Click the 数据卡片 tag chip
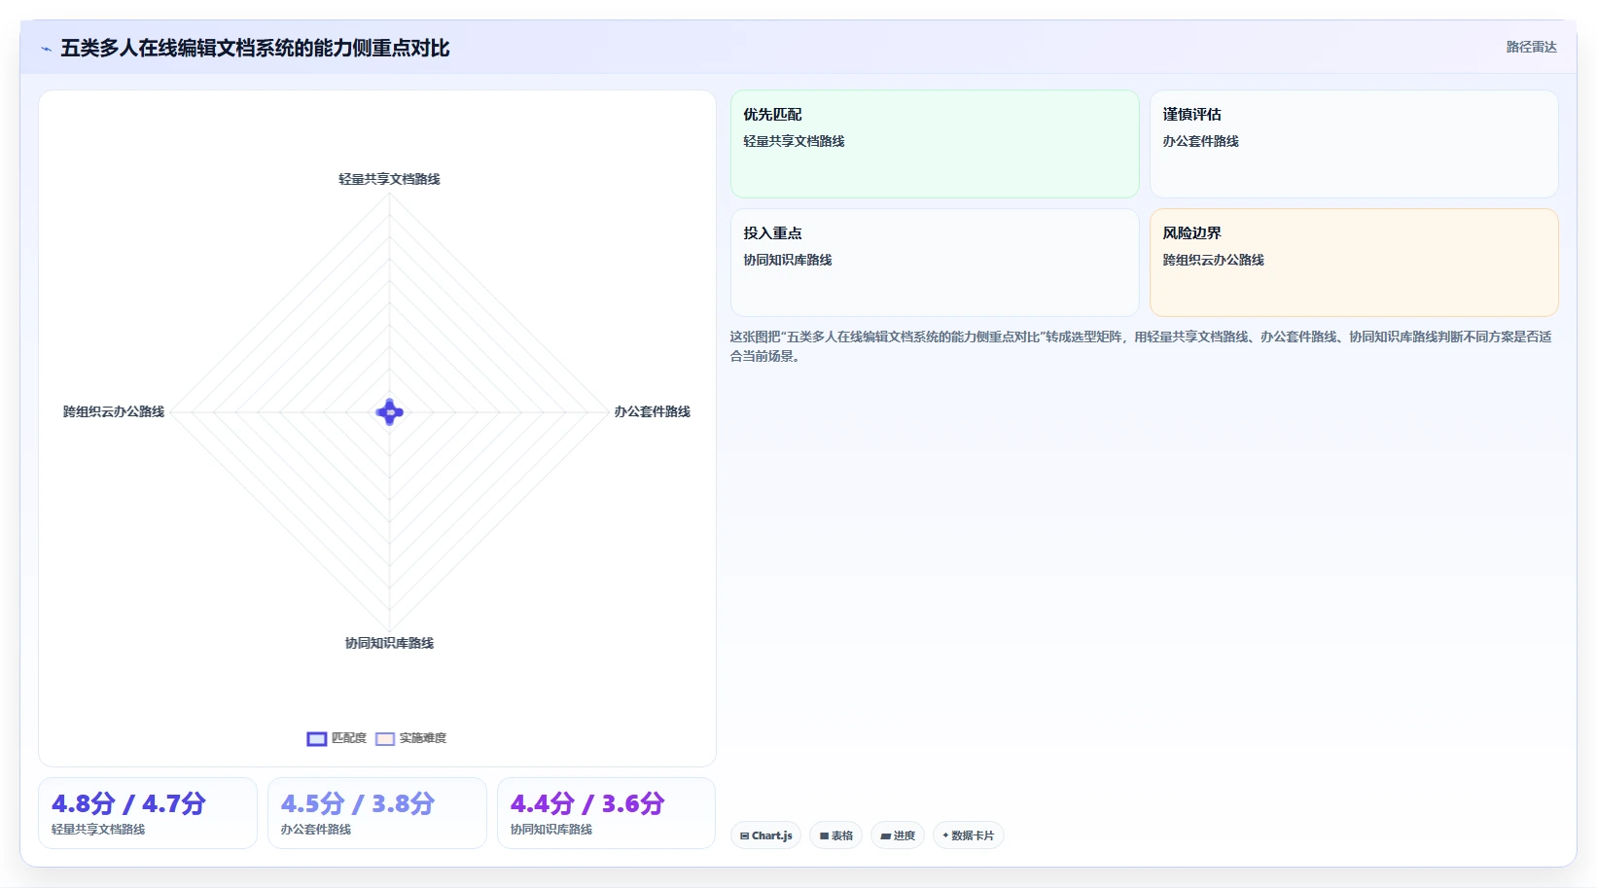The height and width of the screenshot is (888, 1597). (x=968, y=835)
